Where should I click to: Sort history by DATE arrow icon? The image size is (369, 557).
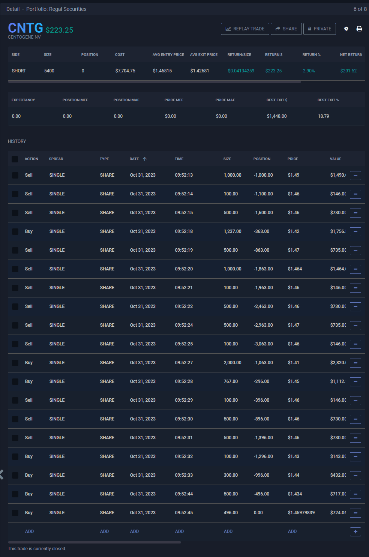(145, 159)
